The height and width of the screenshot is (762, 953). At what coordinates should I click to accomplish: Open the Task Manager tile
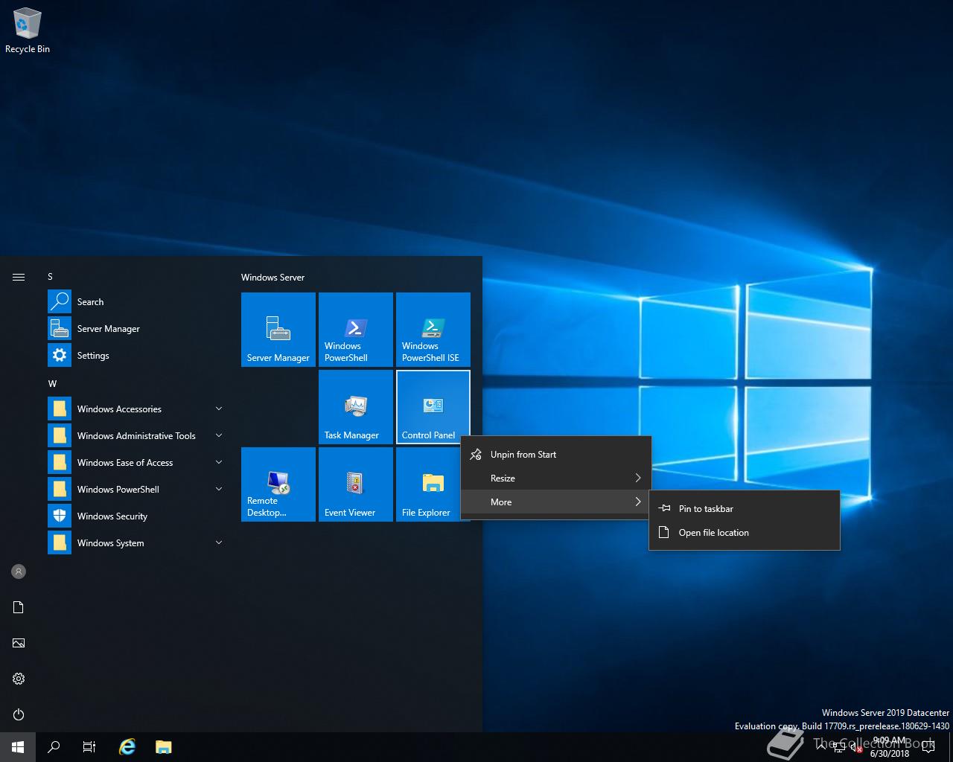(356, 407)
